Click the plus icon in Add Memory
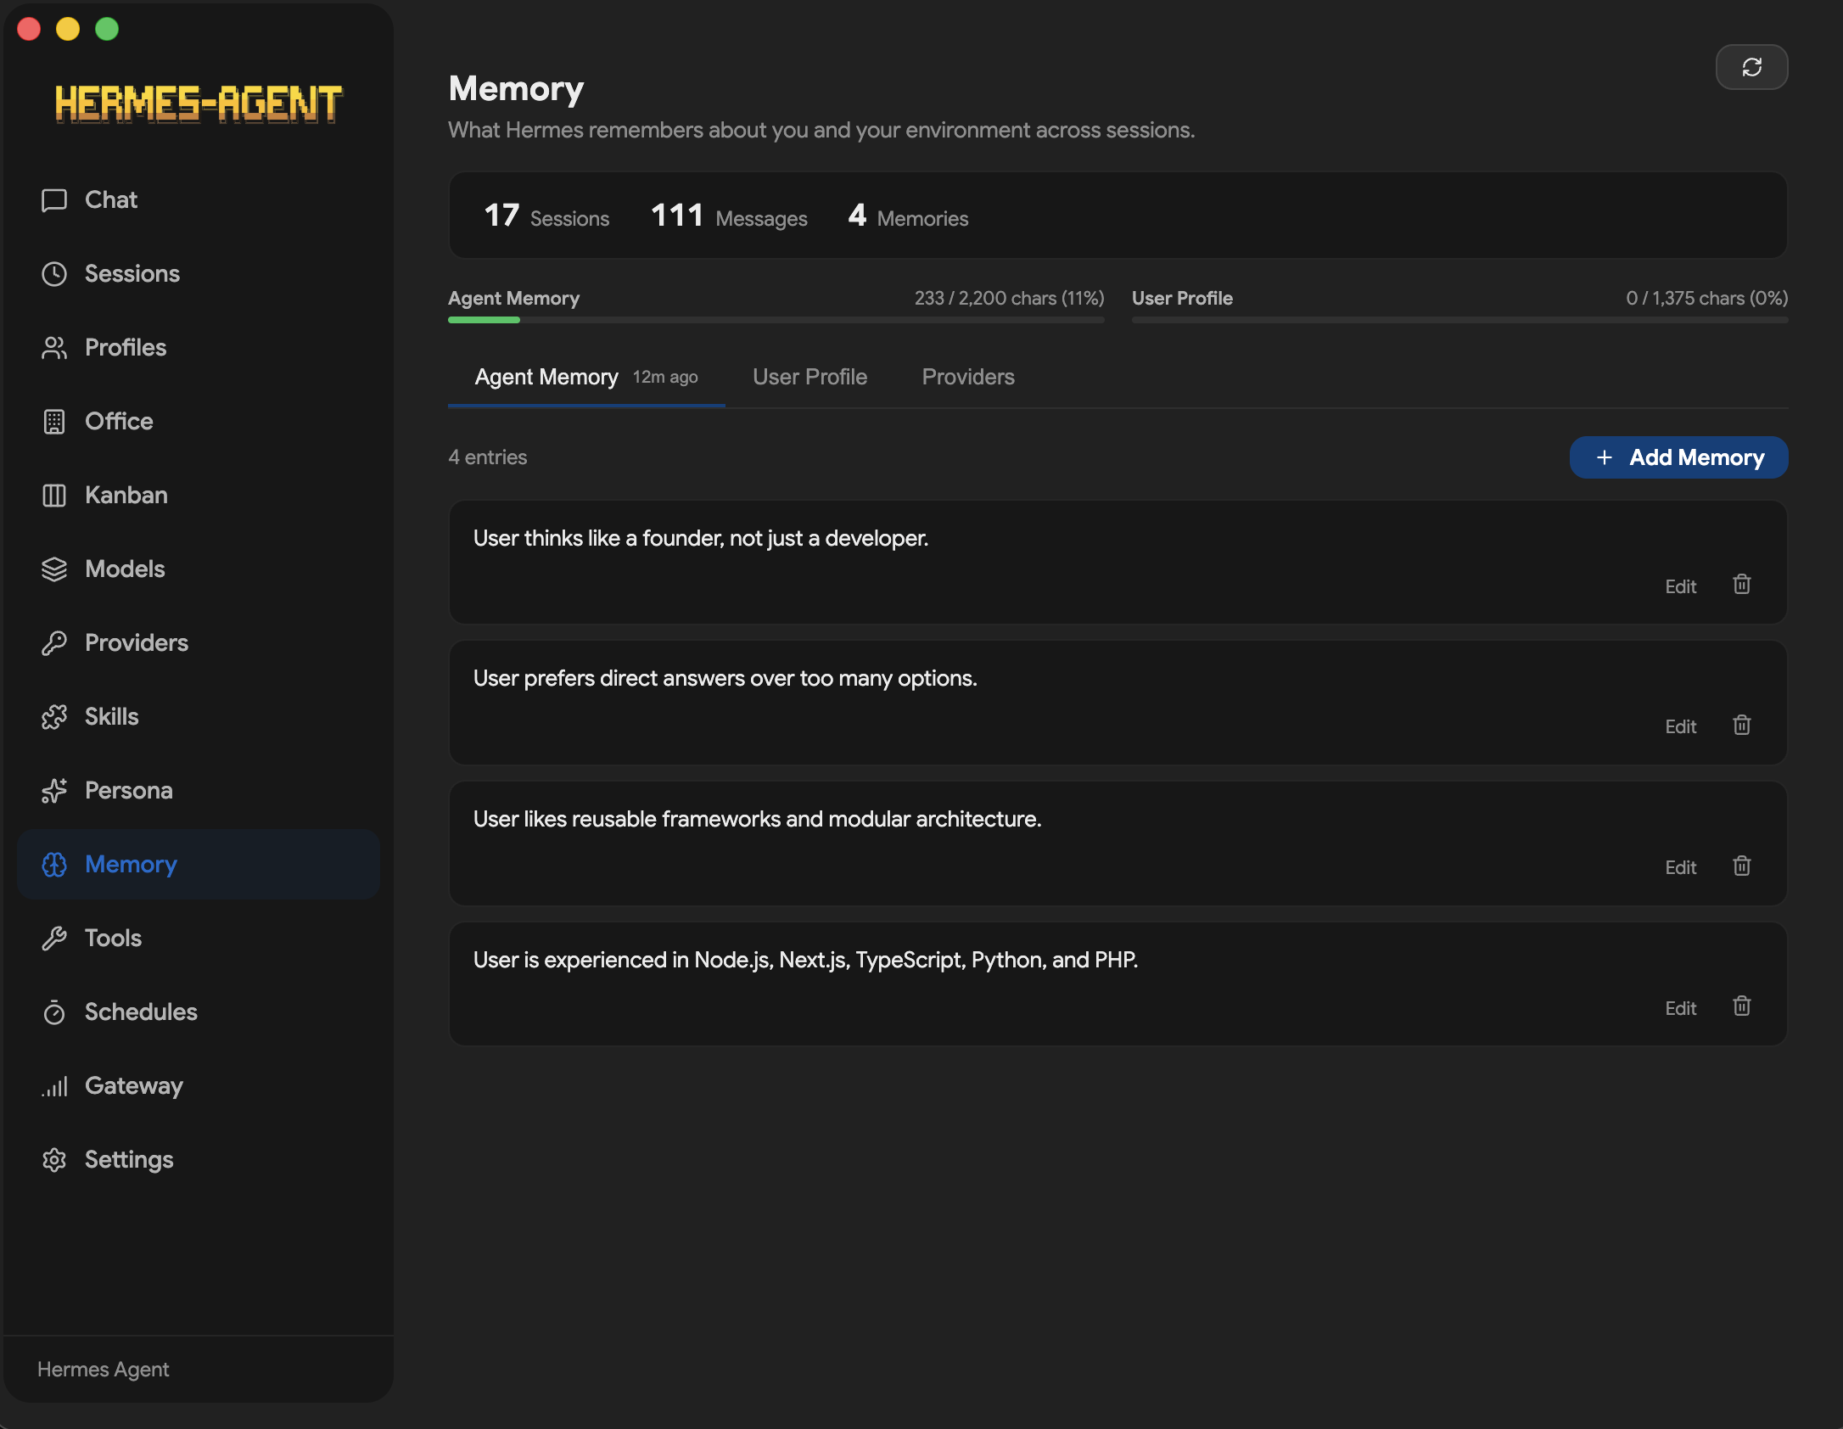Screen dimensions: 1843x1429 click(x=1605, y=458)
